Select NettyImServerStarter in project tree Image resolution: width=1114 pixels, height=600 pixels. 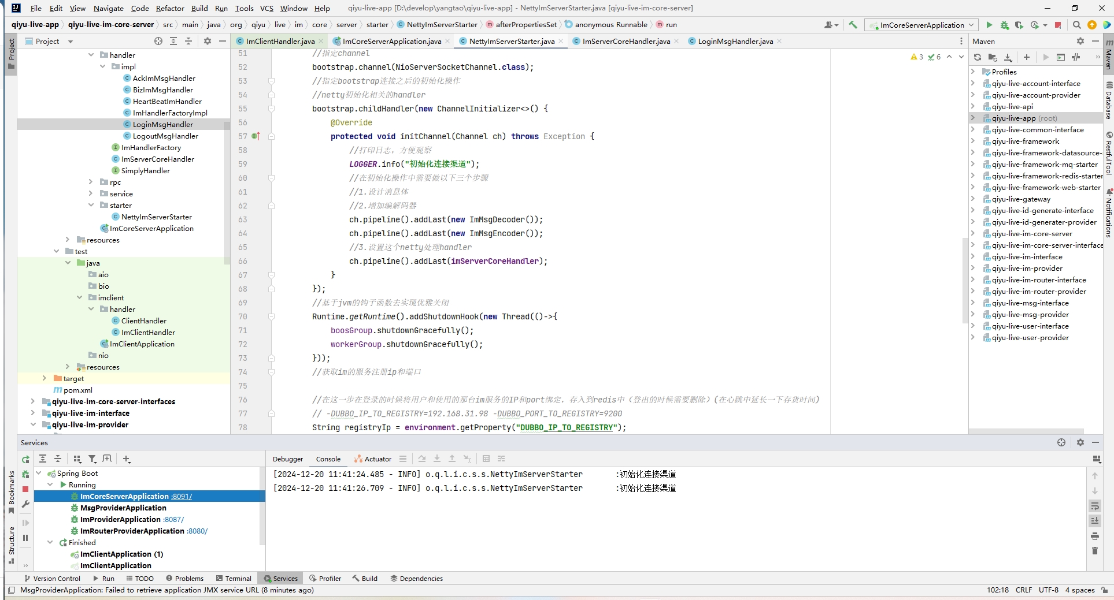[156, 217]
